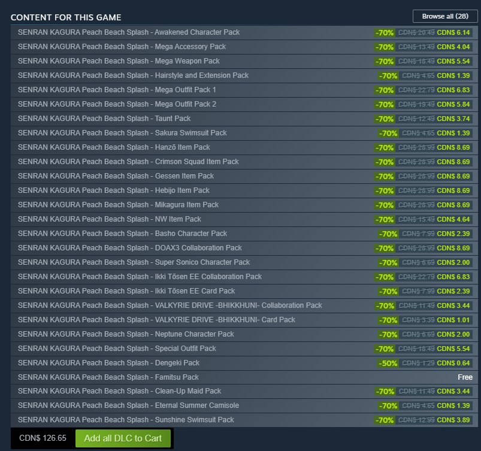The image size is (481, 451).
Task: Click the CONTENT FOR THIS GAME heading
Action: pyautogui.click(x=66, y=17)
